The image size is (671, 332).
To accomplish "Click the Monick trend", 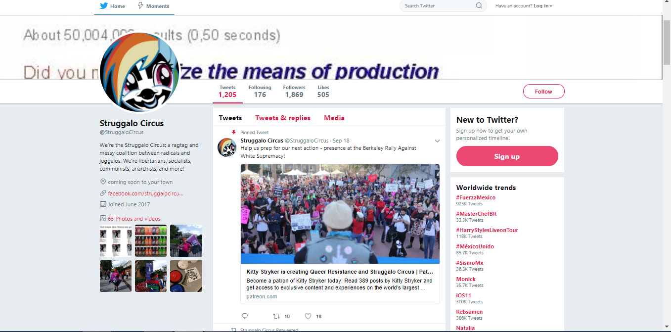I will pos(466,279).
